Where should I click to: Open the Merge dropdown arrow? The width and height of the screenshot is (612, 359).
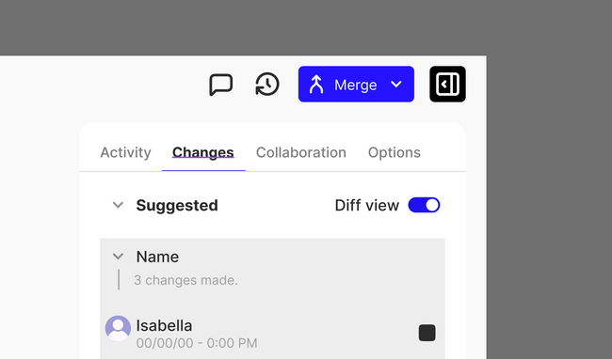[x=396, y=84]
